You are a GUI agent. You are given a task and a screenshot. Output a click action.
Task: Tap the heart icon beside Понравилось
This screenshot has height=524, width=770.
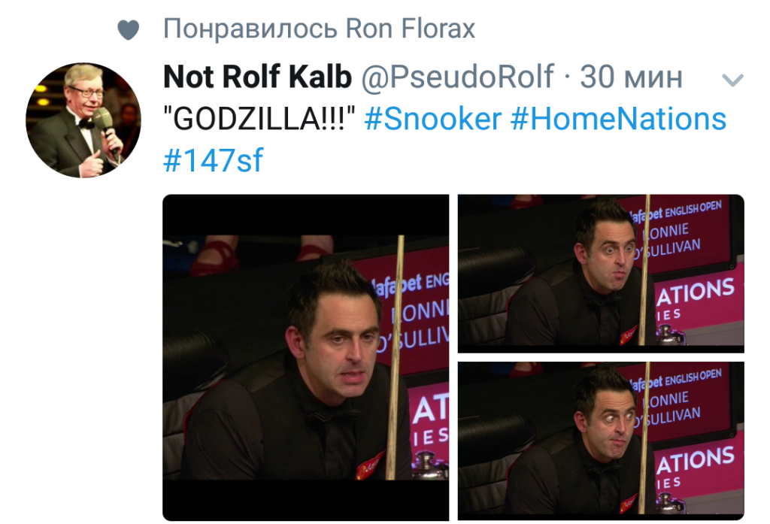click(x=128, y=29)
